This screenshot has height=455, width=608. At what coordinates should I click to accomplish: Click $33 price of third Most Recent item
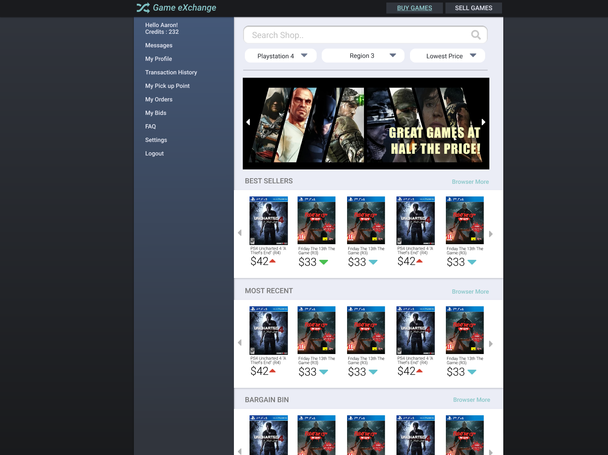[x=357, y=372]
